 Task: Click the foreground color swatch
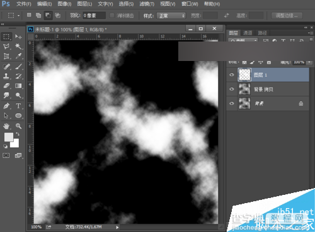(9, 137)
